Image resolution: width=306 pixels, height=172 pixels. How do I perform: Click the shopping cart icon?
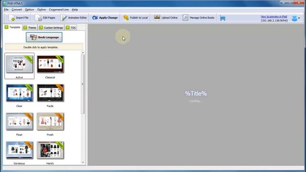(223, 18)
